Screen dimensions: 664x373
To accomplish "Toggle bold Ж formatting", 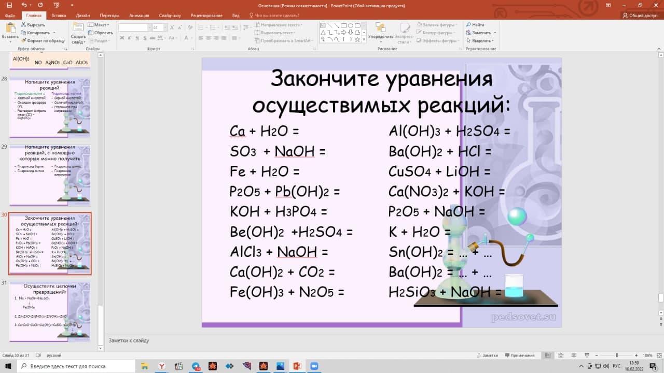I will [x=122, y=38].
